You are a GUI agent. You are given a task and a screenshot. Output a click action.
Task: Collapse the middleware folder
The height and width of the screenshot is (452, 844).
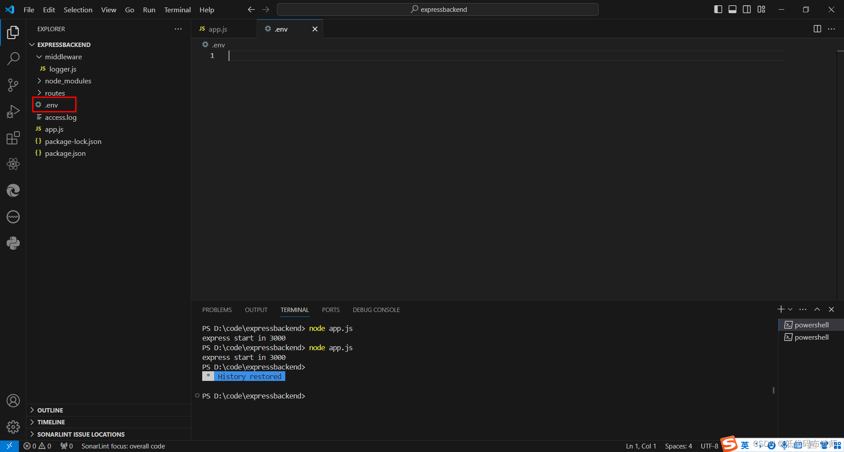(x=39, y=57)
